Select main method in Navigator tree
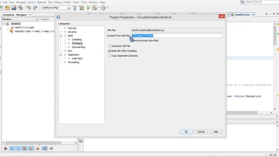The image size is (279, 157). pos(24,27)
